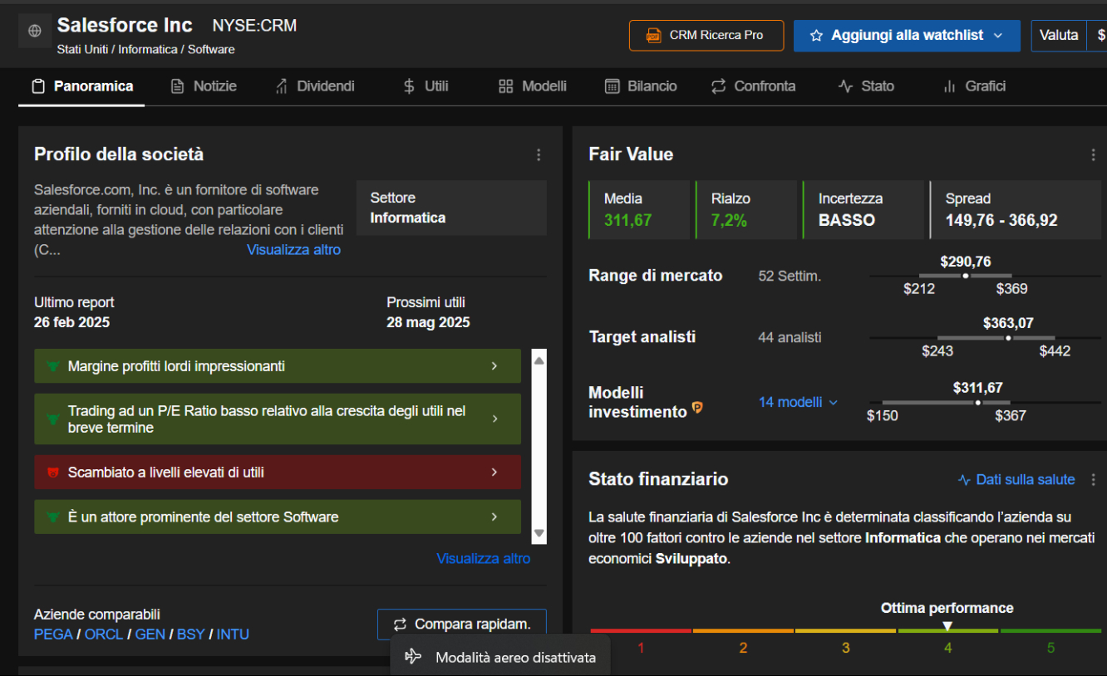Click the Compara rapidam. button
Viewport: 1107px width, 676px height.
tap(462, 625)
